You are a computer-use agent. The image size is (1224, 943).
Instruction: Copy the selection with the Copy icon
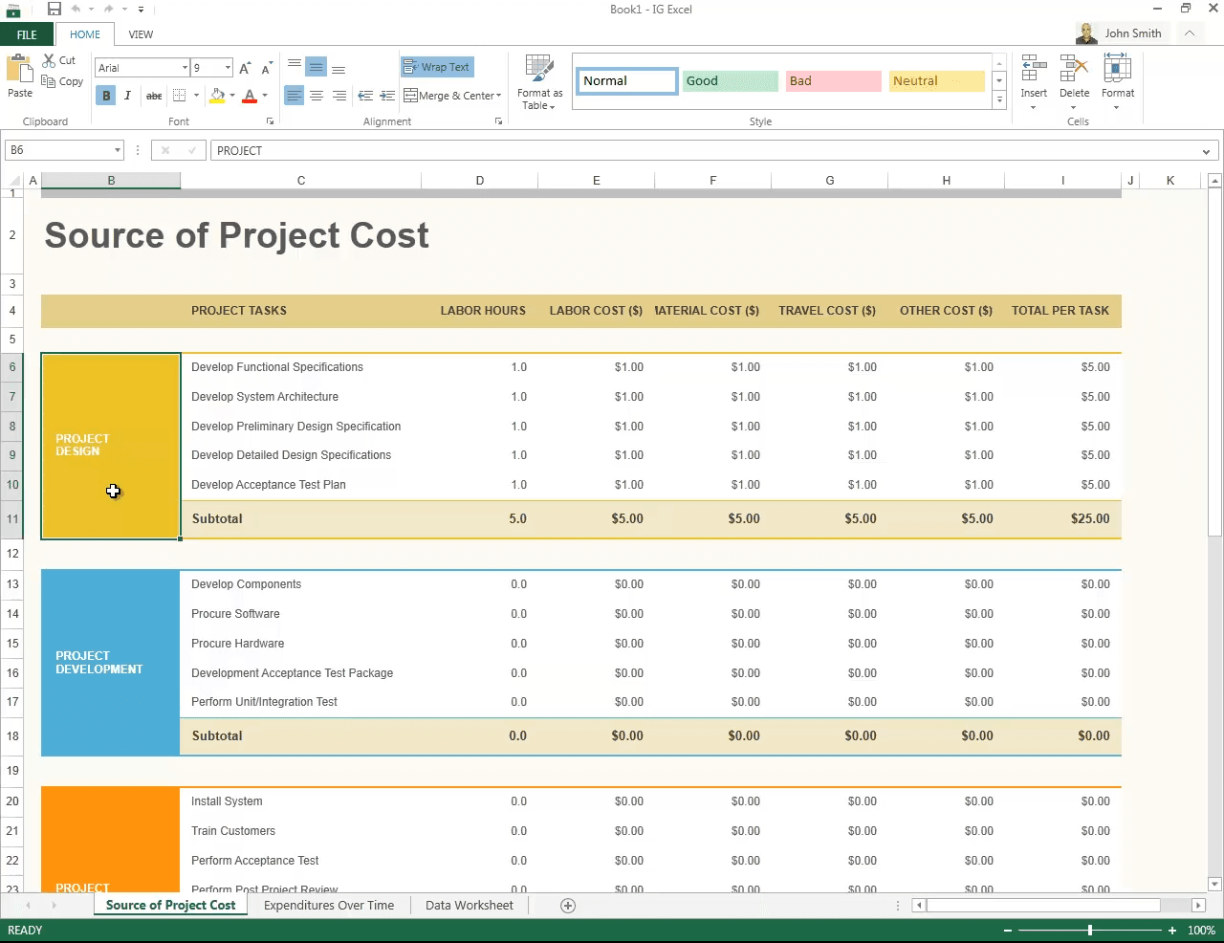pyautogui.click(x=49, y=81)
